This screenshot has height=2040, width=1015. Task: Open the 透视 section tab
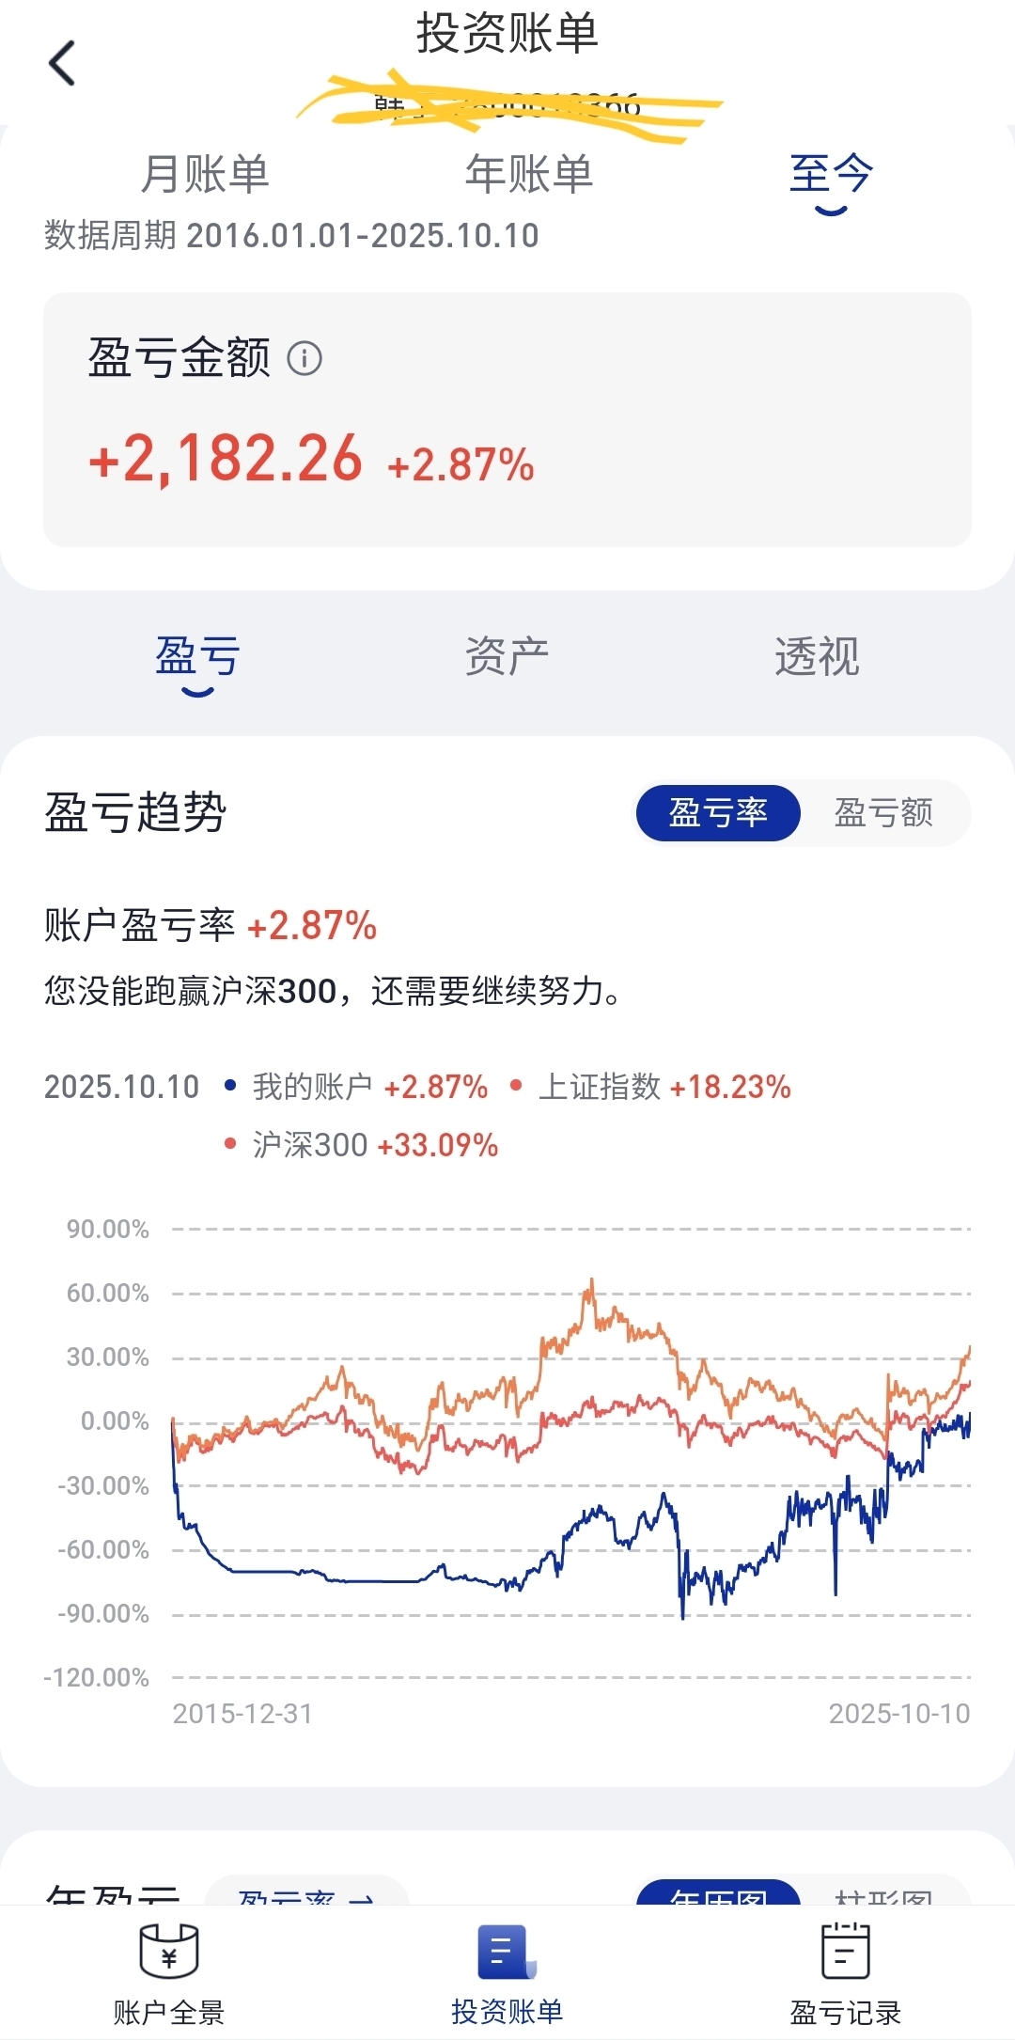click(817, 656)
